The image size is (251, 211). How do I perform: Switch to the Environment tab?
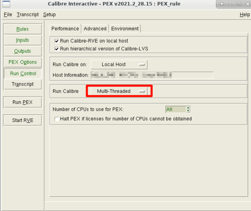tap(125, 29)
